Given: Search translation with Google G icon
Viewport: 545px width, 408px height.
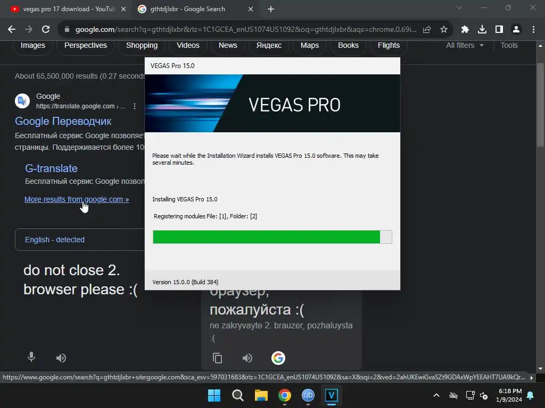Looking at the screenshot, I should [278, 358].
